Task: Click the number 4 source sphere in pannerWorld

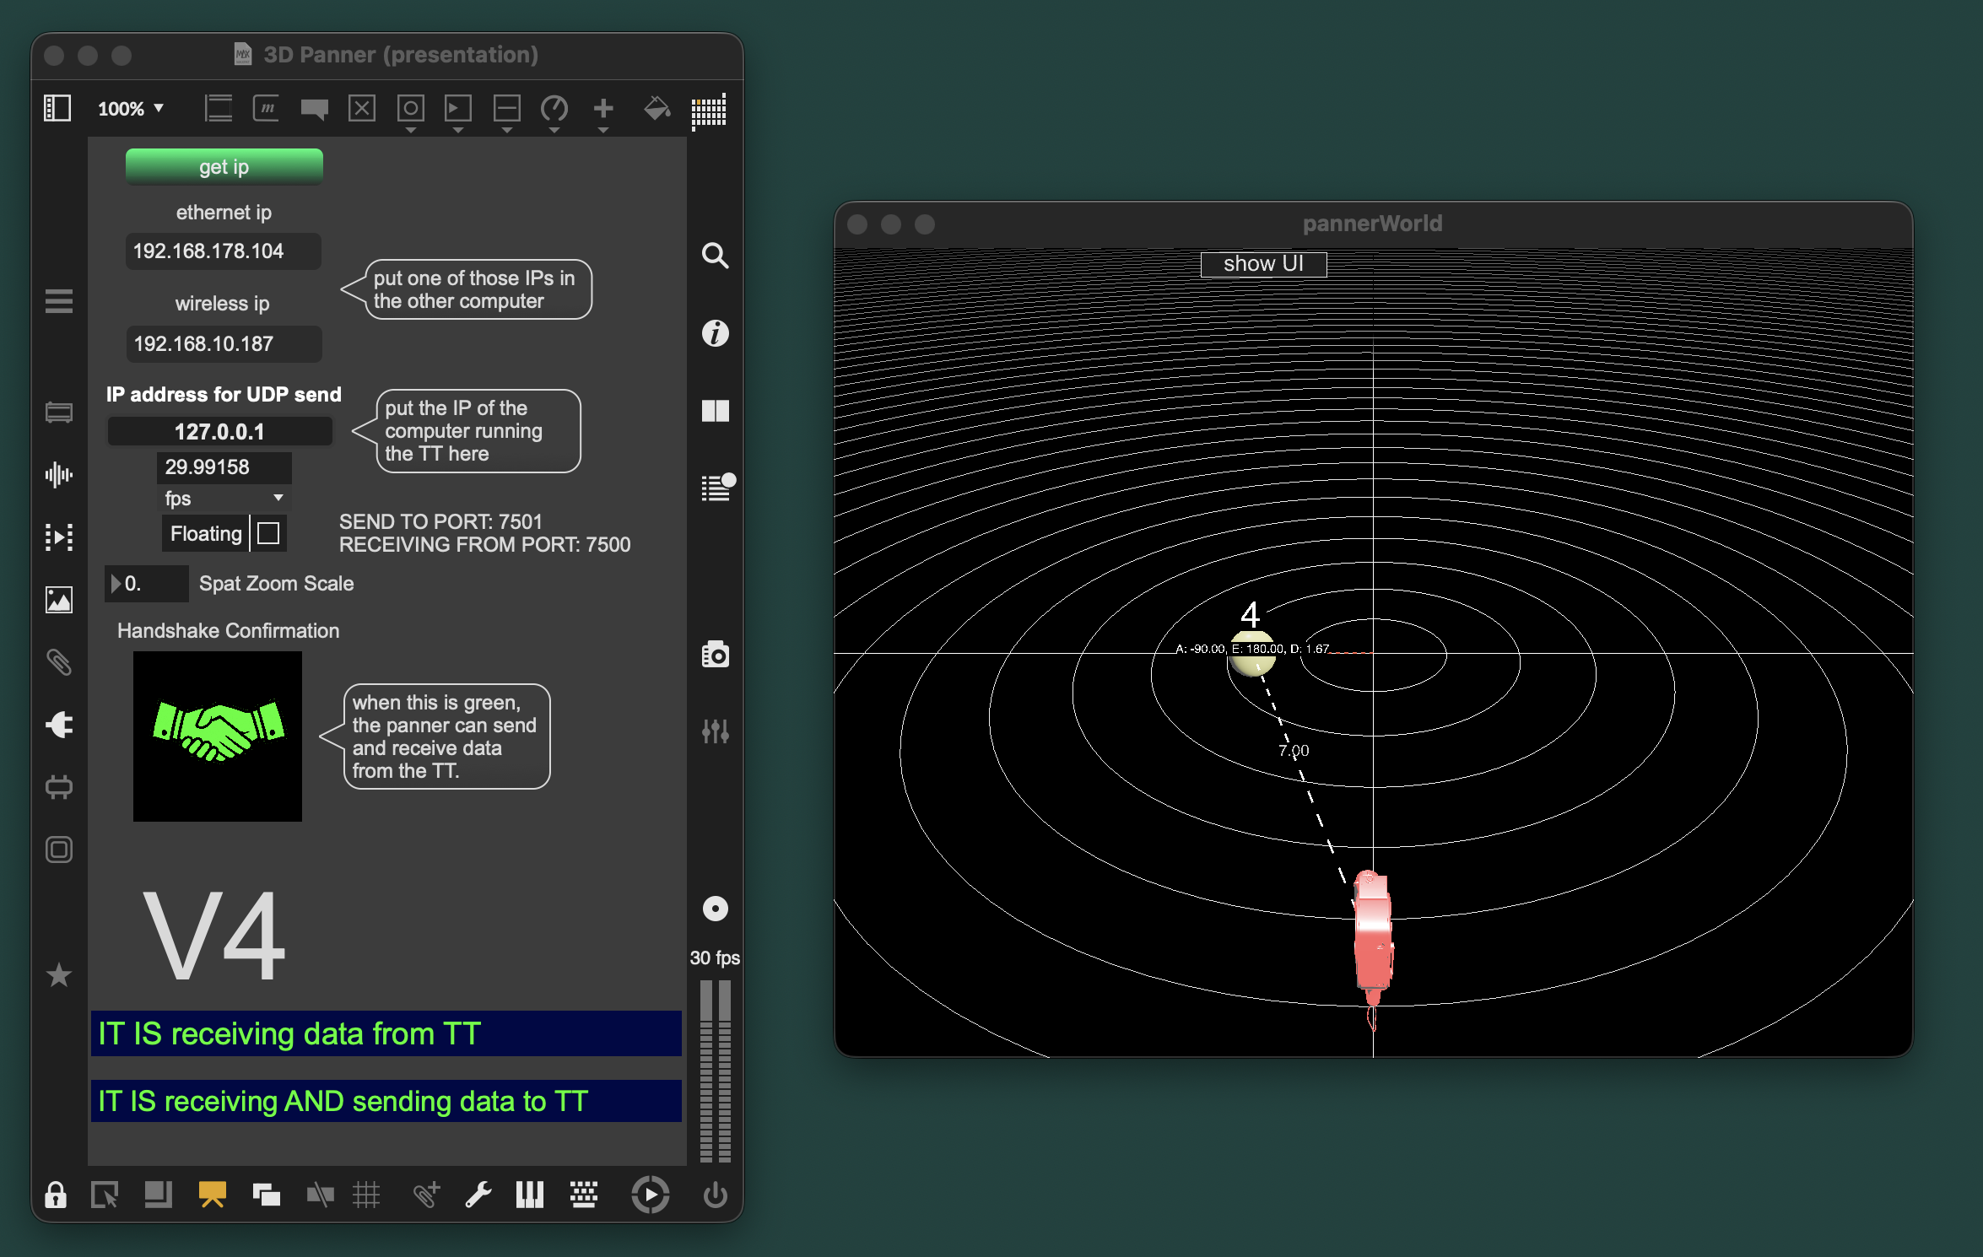Action: (x=1252, y=655)
